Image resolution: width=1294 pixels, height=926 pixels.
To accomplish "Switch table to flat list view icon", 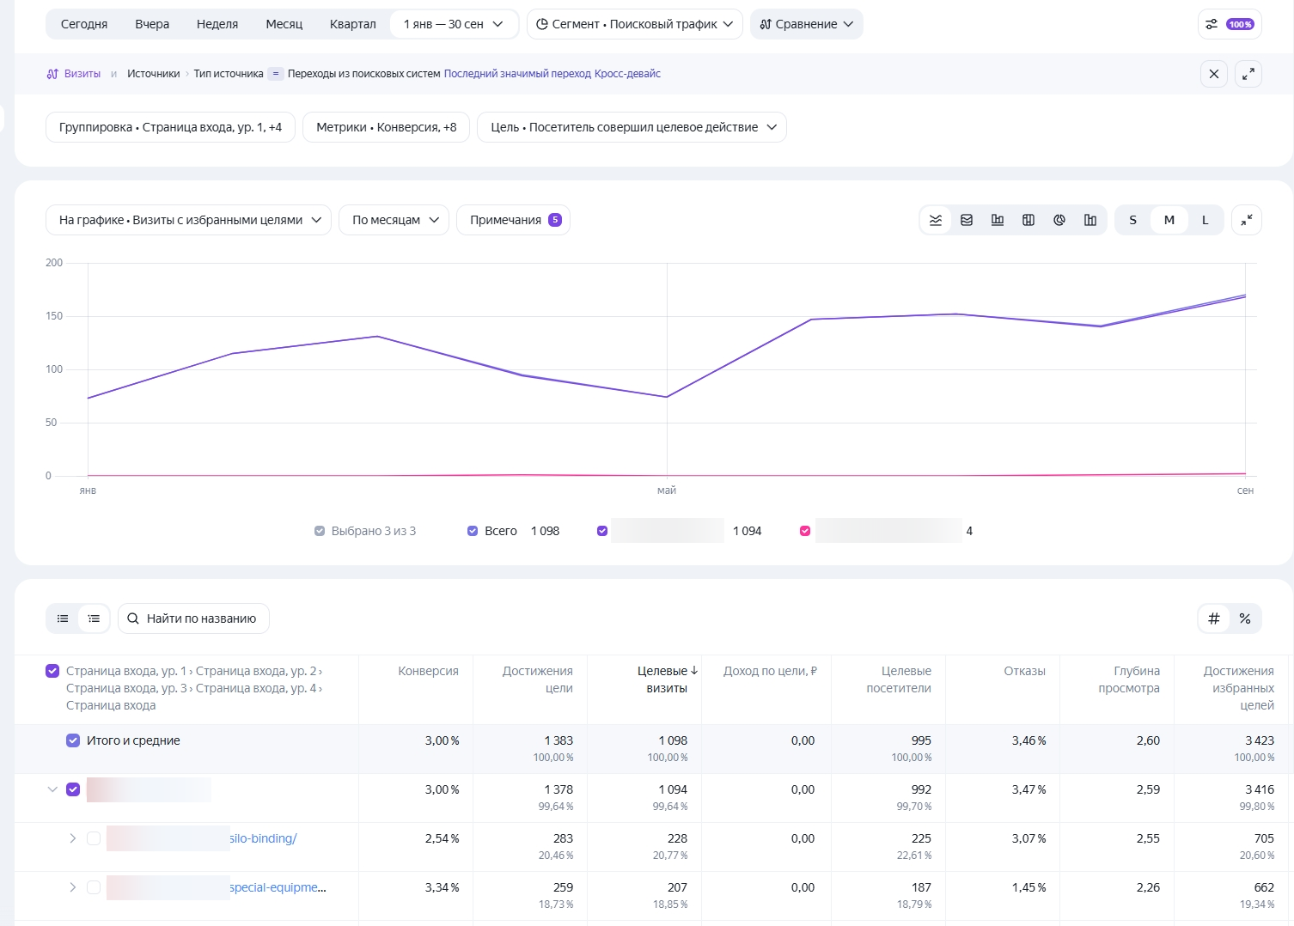I will (x=63, y=618).
